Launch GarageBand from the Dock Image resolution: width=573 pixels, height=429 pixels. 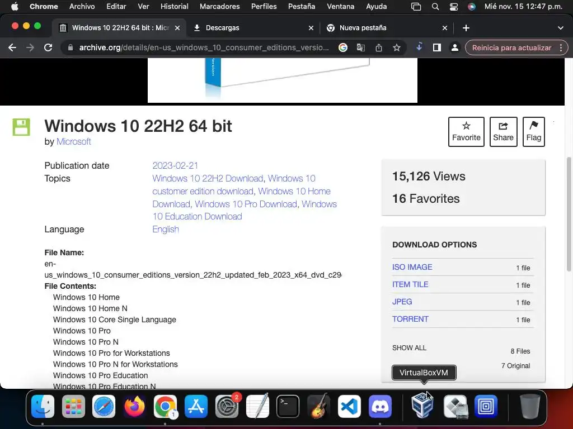318,407
